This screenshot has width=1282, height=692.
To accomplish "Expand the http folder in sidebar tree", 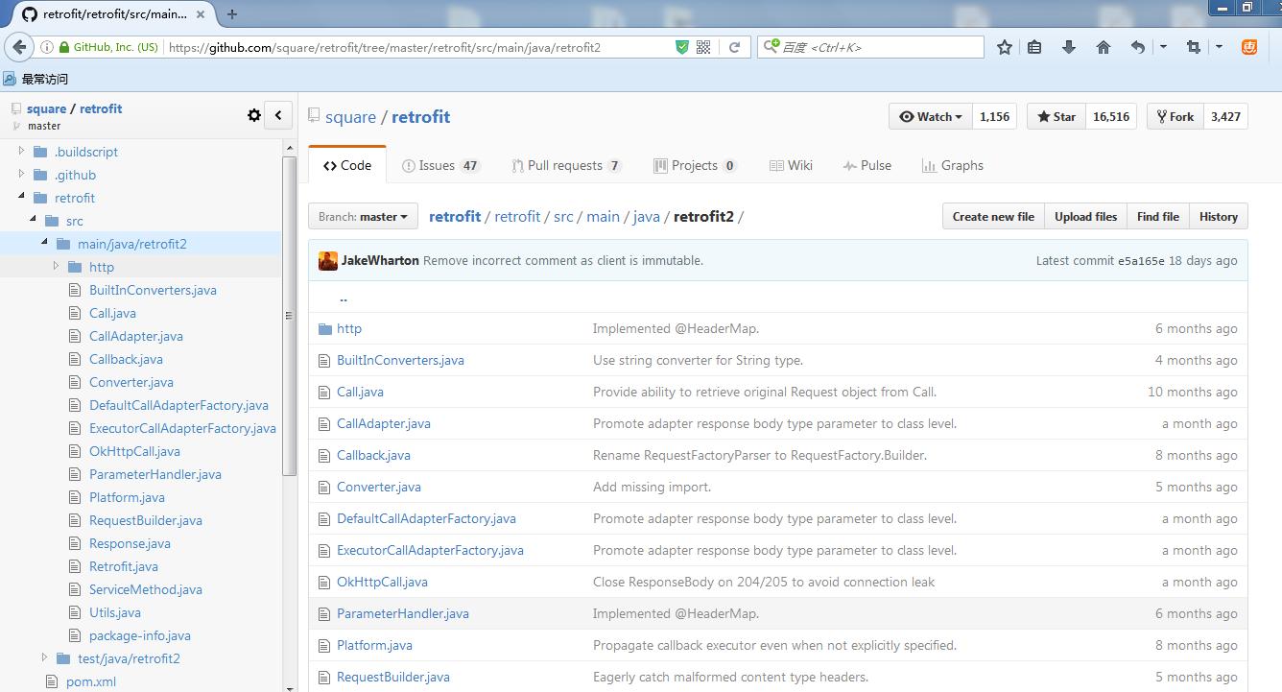I will click(57, 267).
